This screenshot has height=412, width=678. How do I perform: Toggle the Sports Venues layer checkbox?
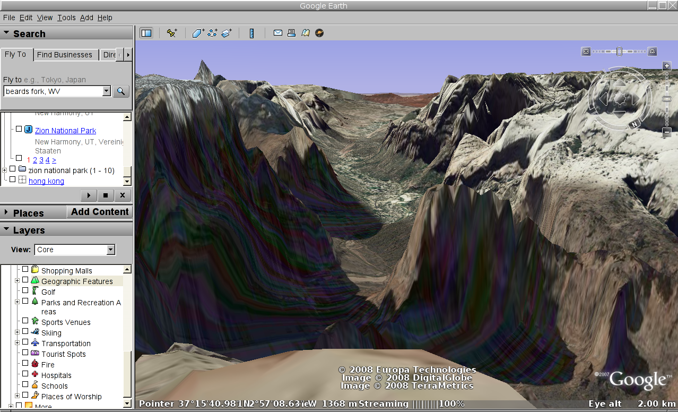point(25,321)
